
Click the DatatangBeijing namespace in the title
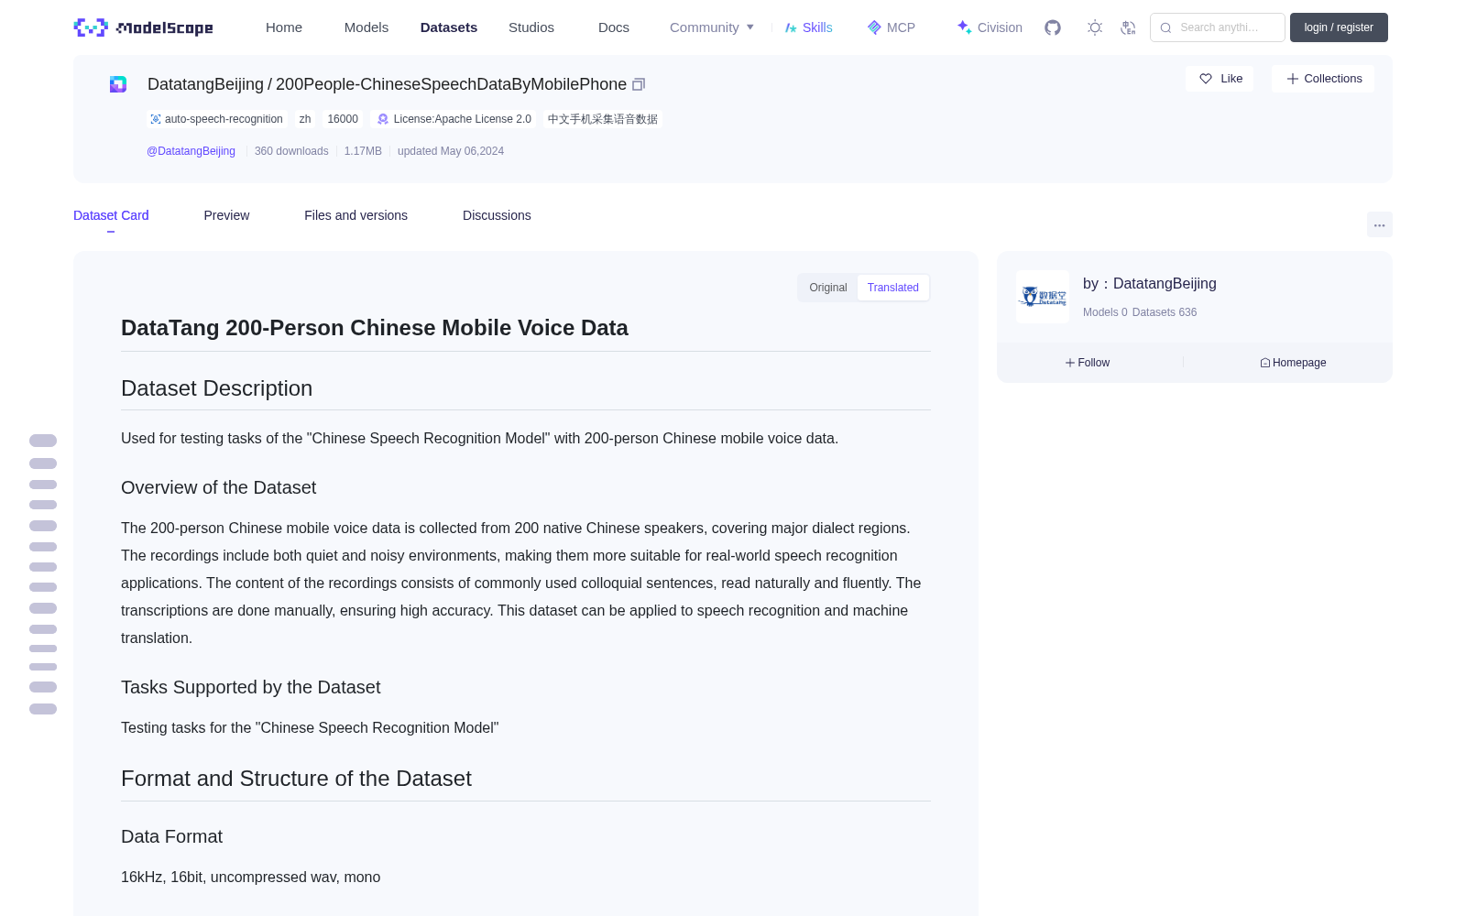pos(205,84)
